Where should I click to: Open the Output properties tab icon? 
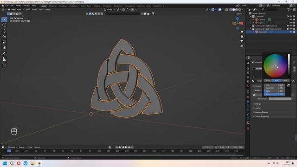(x=248, y=73)
